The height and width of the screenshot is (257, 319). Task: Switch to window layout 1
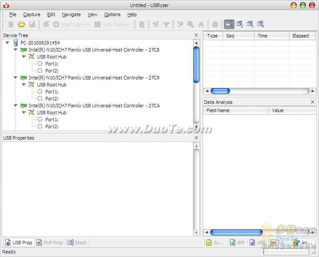(229, 24)
